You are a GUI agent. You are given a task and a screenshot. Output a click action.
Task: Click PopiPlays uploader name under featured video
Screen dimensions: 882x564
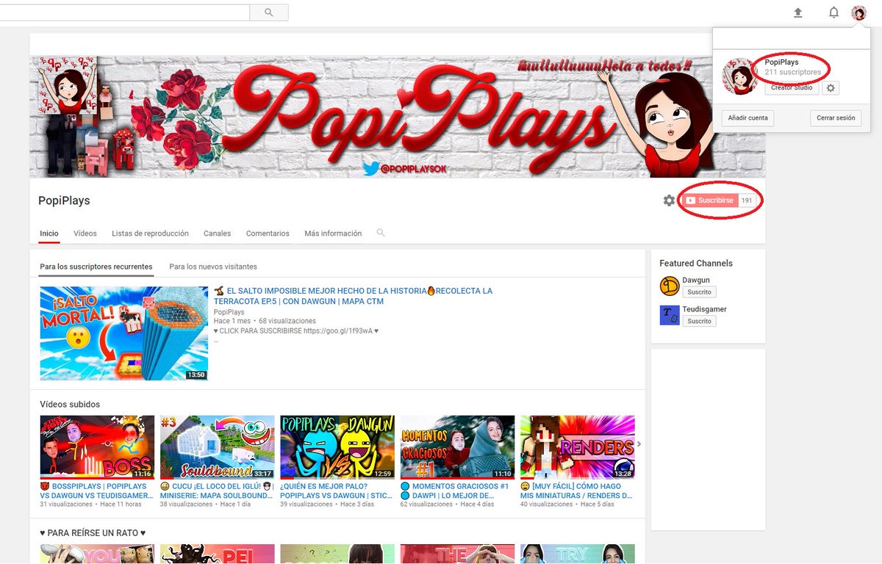click(229, 312)
